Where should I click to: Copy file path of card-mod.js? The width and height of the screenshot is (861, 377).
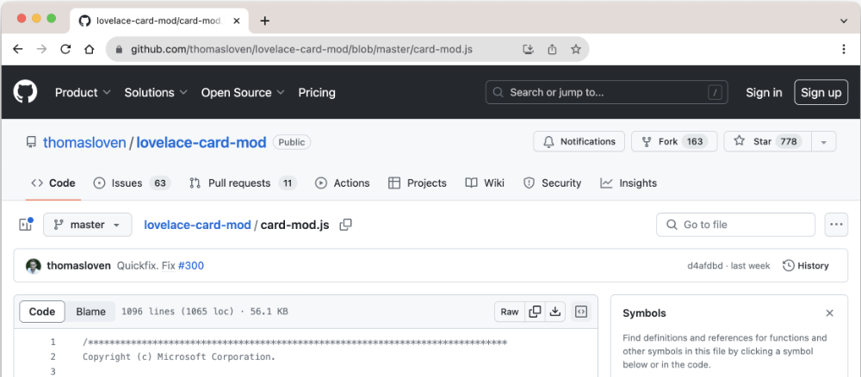coord(345,225)
